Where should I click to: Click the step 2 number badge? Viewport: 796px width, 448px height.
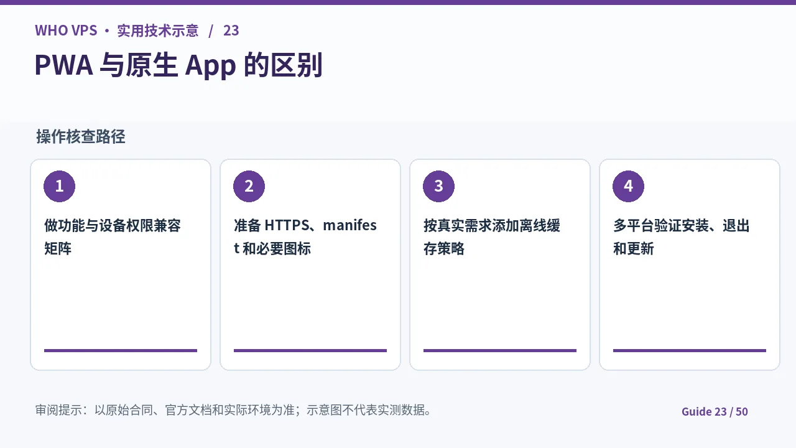[x=249, y=186]
